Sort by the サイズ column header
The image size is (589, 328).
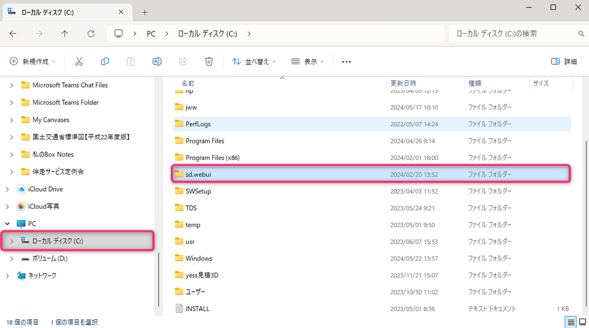[x=551, y=83]
